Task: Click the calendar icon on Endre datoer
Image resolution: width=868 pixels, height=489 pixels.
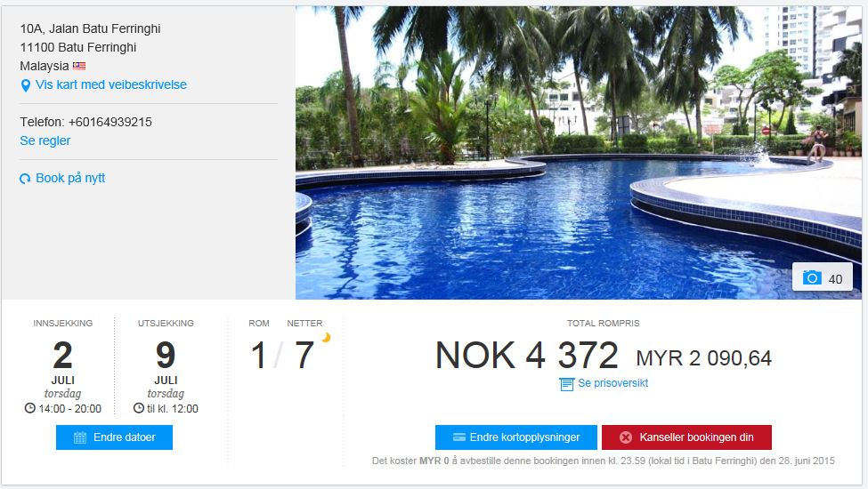Action: coord(80,437)
